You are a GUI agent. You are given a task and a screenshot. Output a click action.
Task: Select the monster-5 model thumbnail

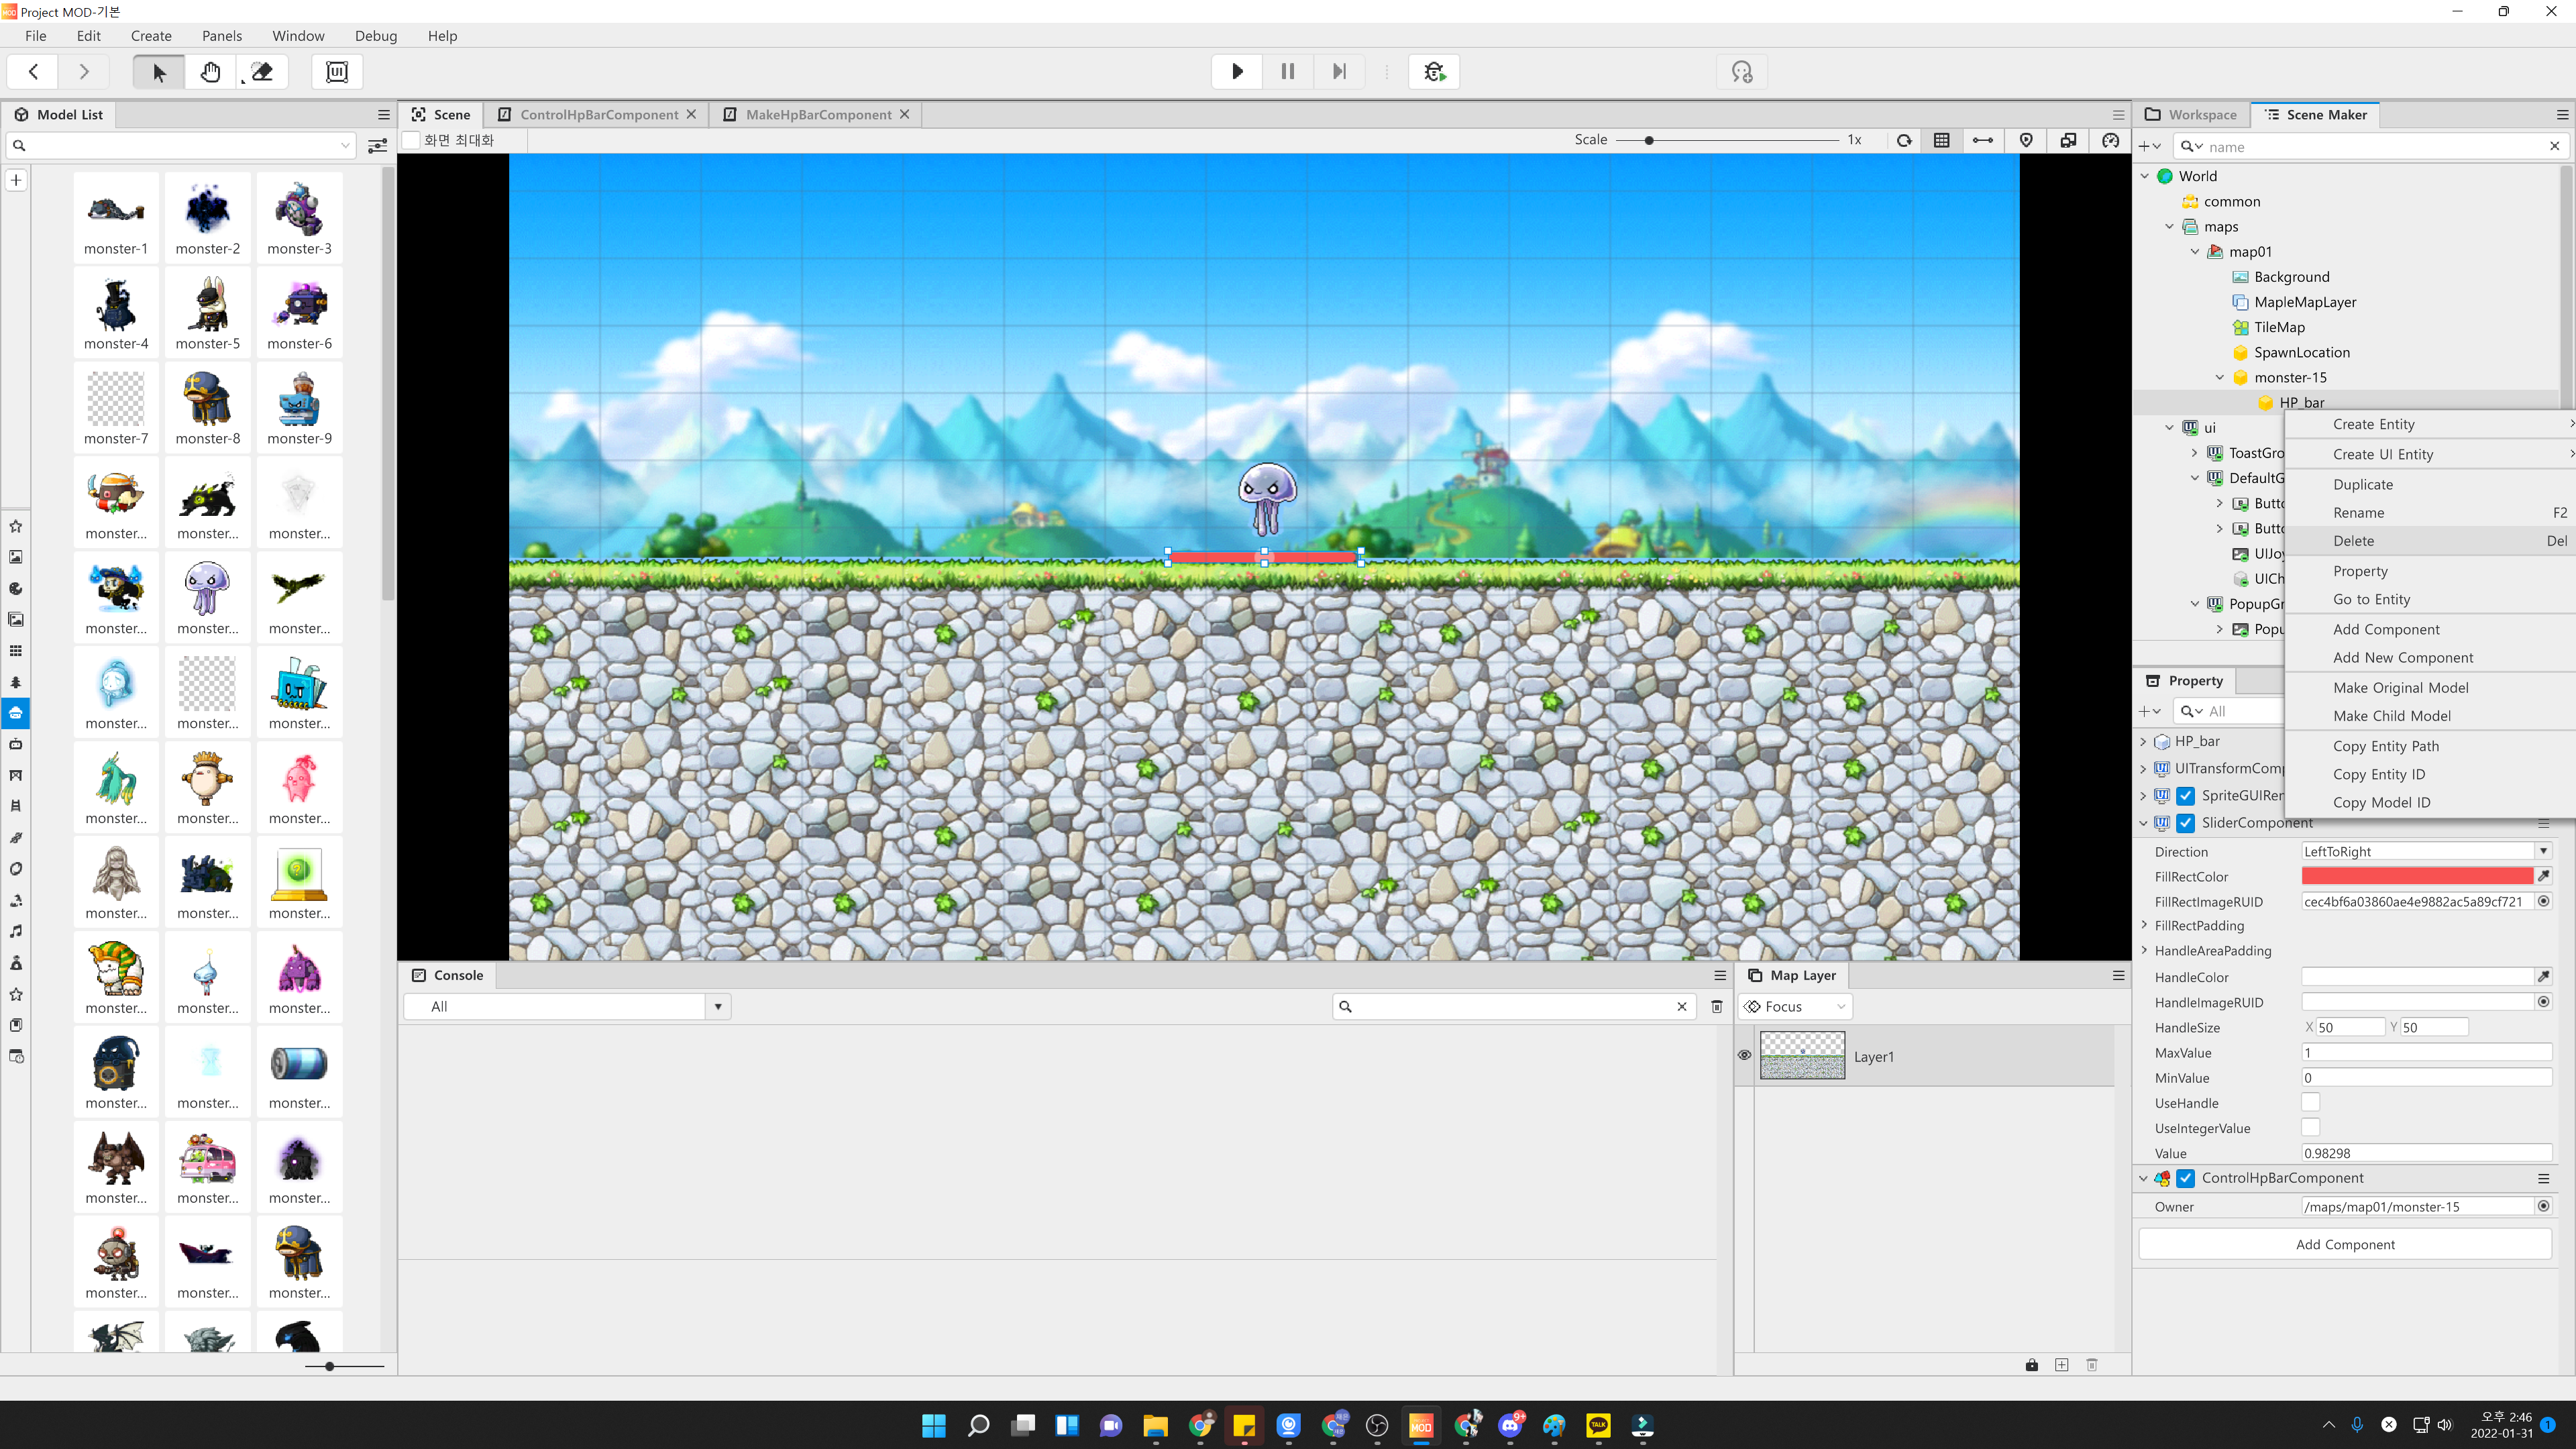click(x=208, y=314)
